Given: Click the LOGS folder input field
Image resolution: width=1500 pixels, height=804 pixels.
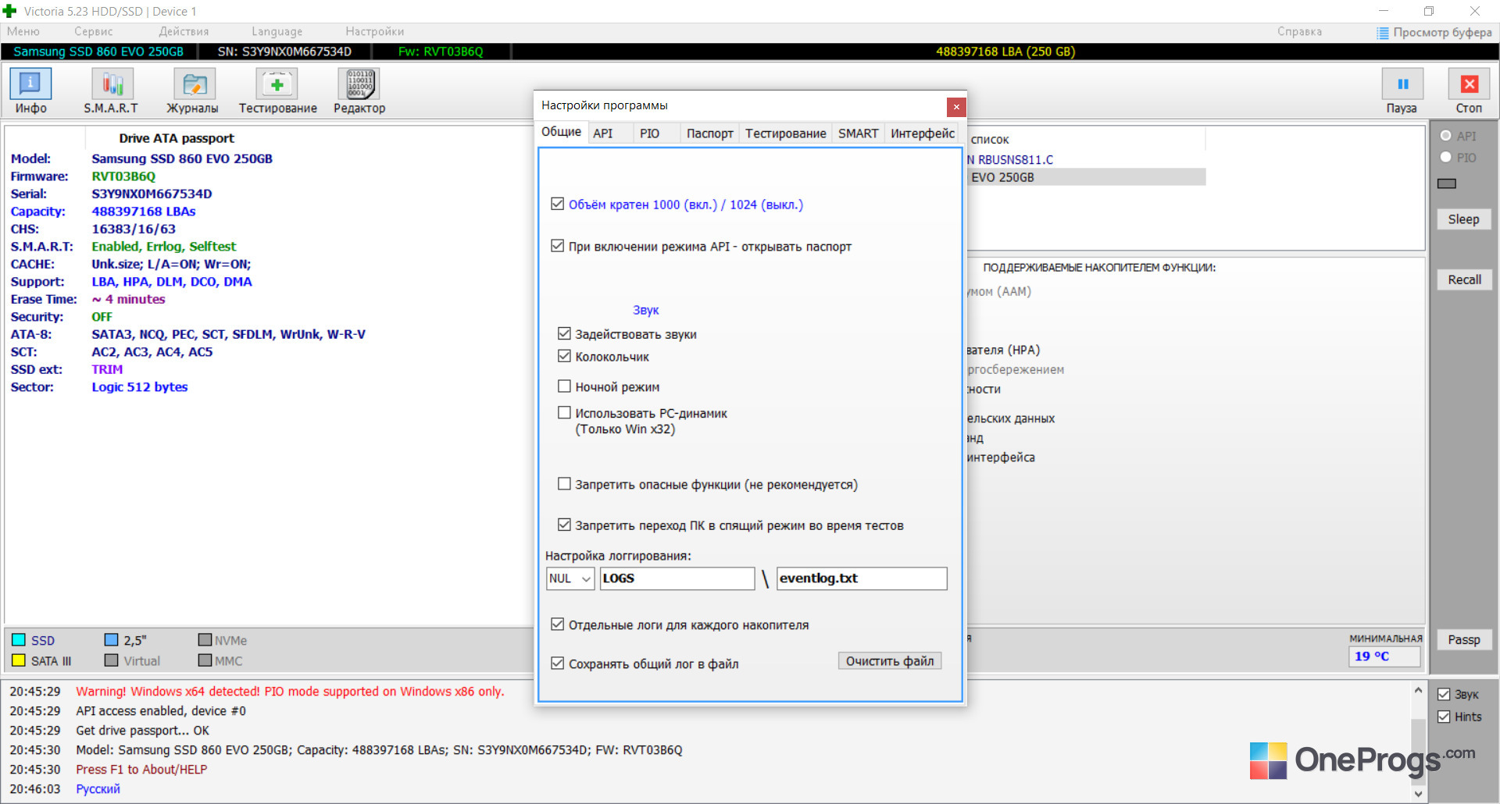Looking at the screenshot, I should pos(677,578).
